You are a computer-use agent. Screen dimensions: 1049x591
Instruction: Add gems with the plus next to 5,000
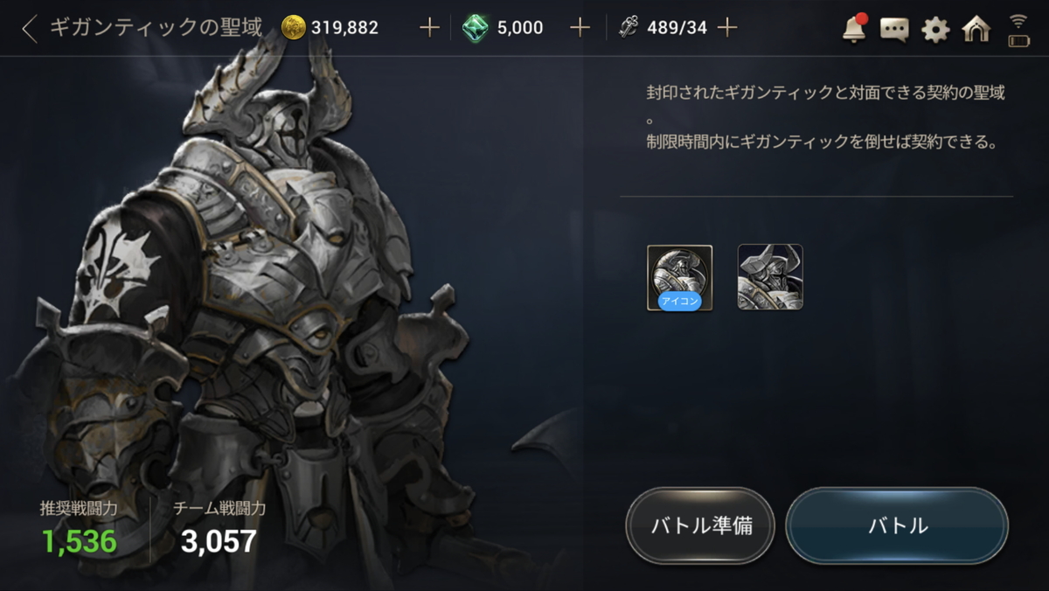(580, 28)
